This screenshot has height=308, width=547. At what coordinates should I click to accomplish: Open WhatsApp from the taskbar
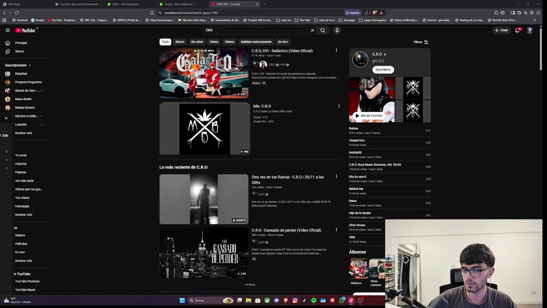[342, 300]
